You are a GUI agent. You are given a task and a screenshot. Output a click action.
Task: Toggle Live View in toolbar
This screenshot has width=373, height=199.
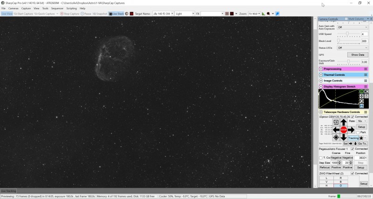[7, 14]
